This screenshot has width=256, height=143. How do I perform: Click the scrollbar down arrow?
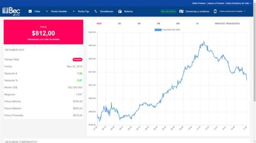coord(254,142)
